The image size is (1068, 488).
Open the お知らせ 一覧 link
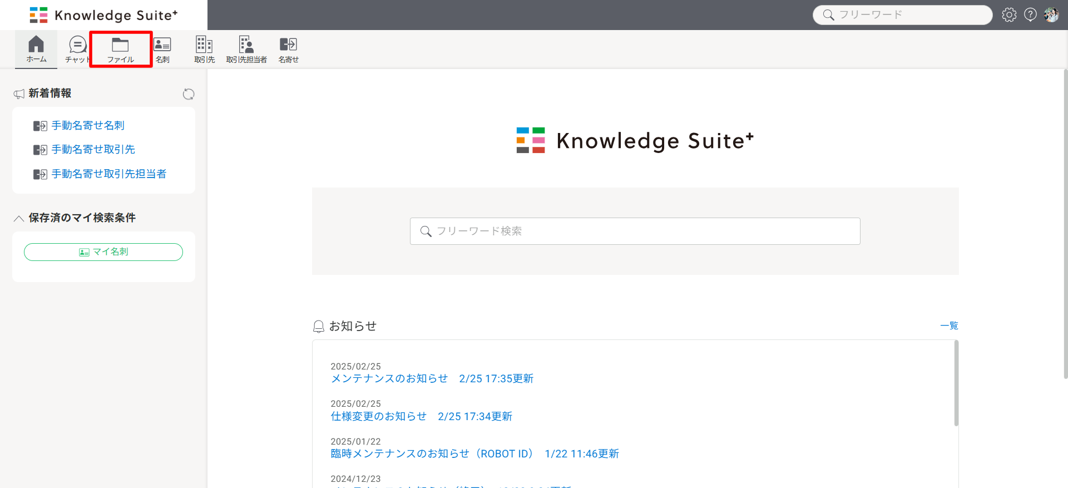click(949, 326)
